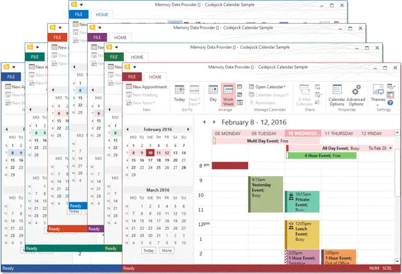Switch to Day view
This screenshot has height=274, width=402.
(213, 93)
